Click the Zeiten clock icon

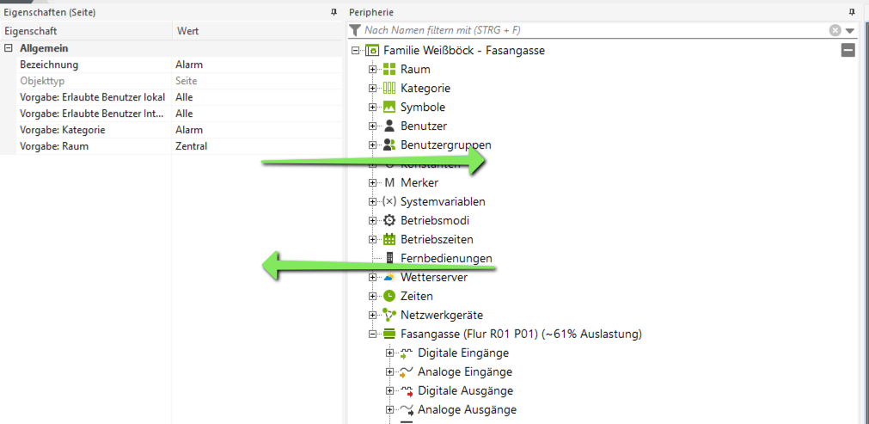tap(389, 296)
